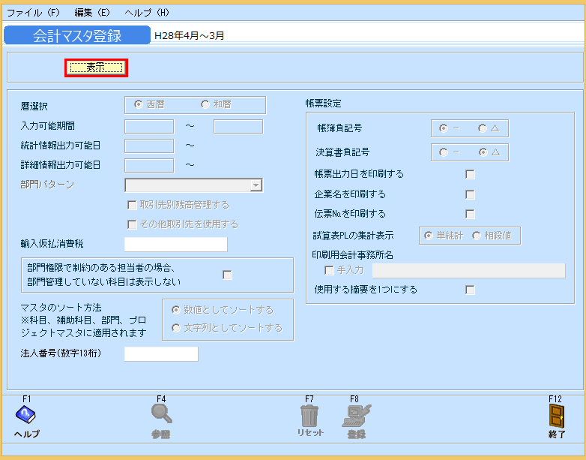Select the 相殺値 radio option
Screen dimensions: 586x460
tap(477, 236)
